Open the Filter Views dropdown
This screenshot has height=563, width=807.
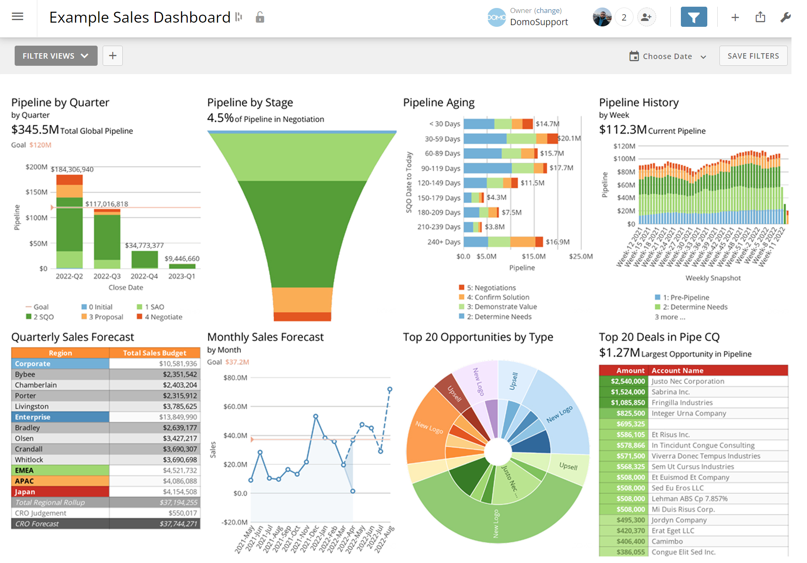tap(56, 55)
